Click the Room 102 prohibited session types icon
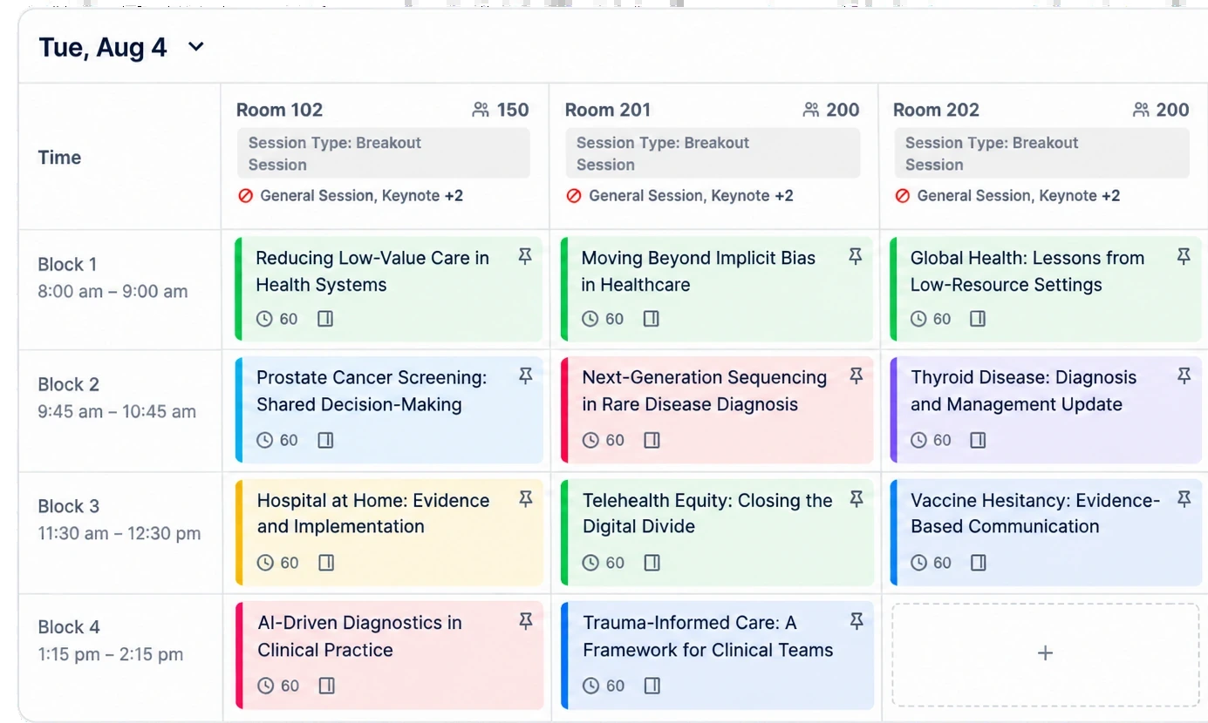This screenshot has height=723, width=1208. tap(246, 196)
